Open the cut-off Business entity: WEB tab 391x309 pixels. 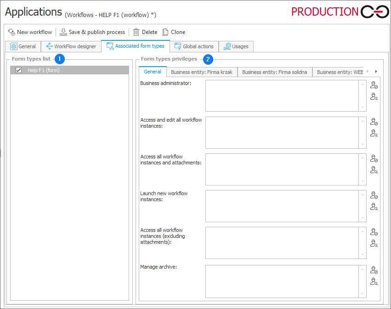pyautogui.click(x=338, y=72)
